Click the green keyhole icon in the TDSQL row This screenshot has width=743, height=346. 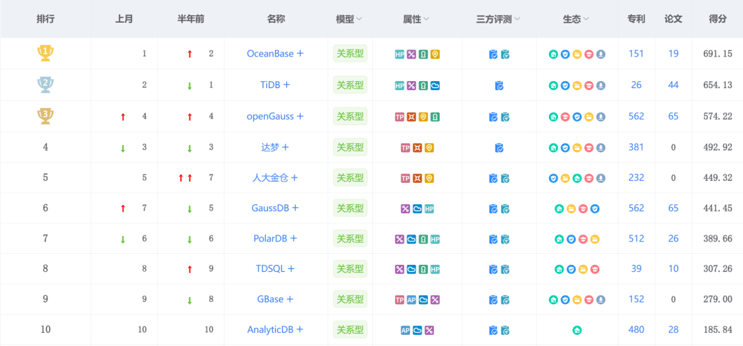423,270
